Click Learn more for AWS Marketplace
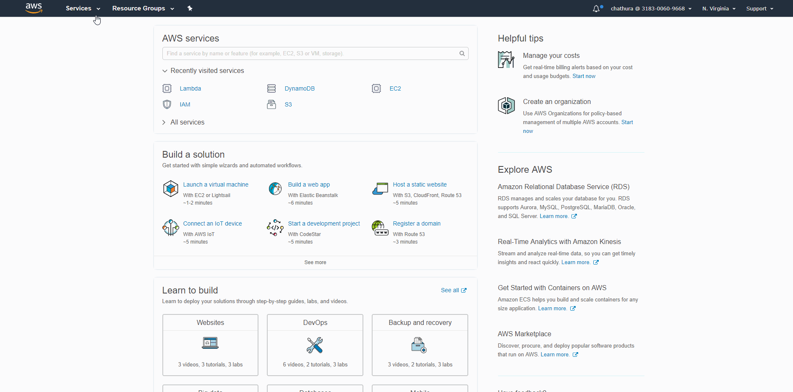Viewport: 793px width, 392px height. (555, 355)
